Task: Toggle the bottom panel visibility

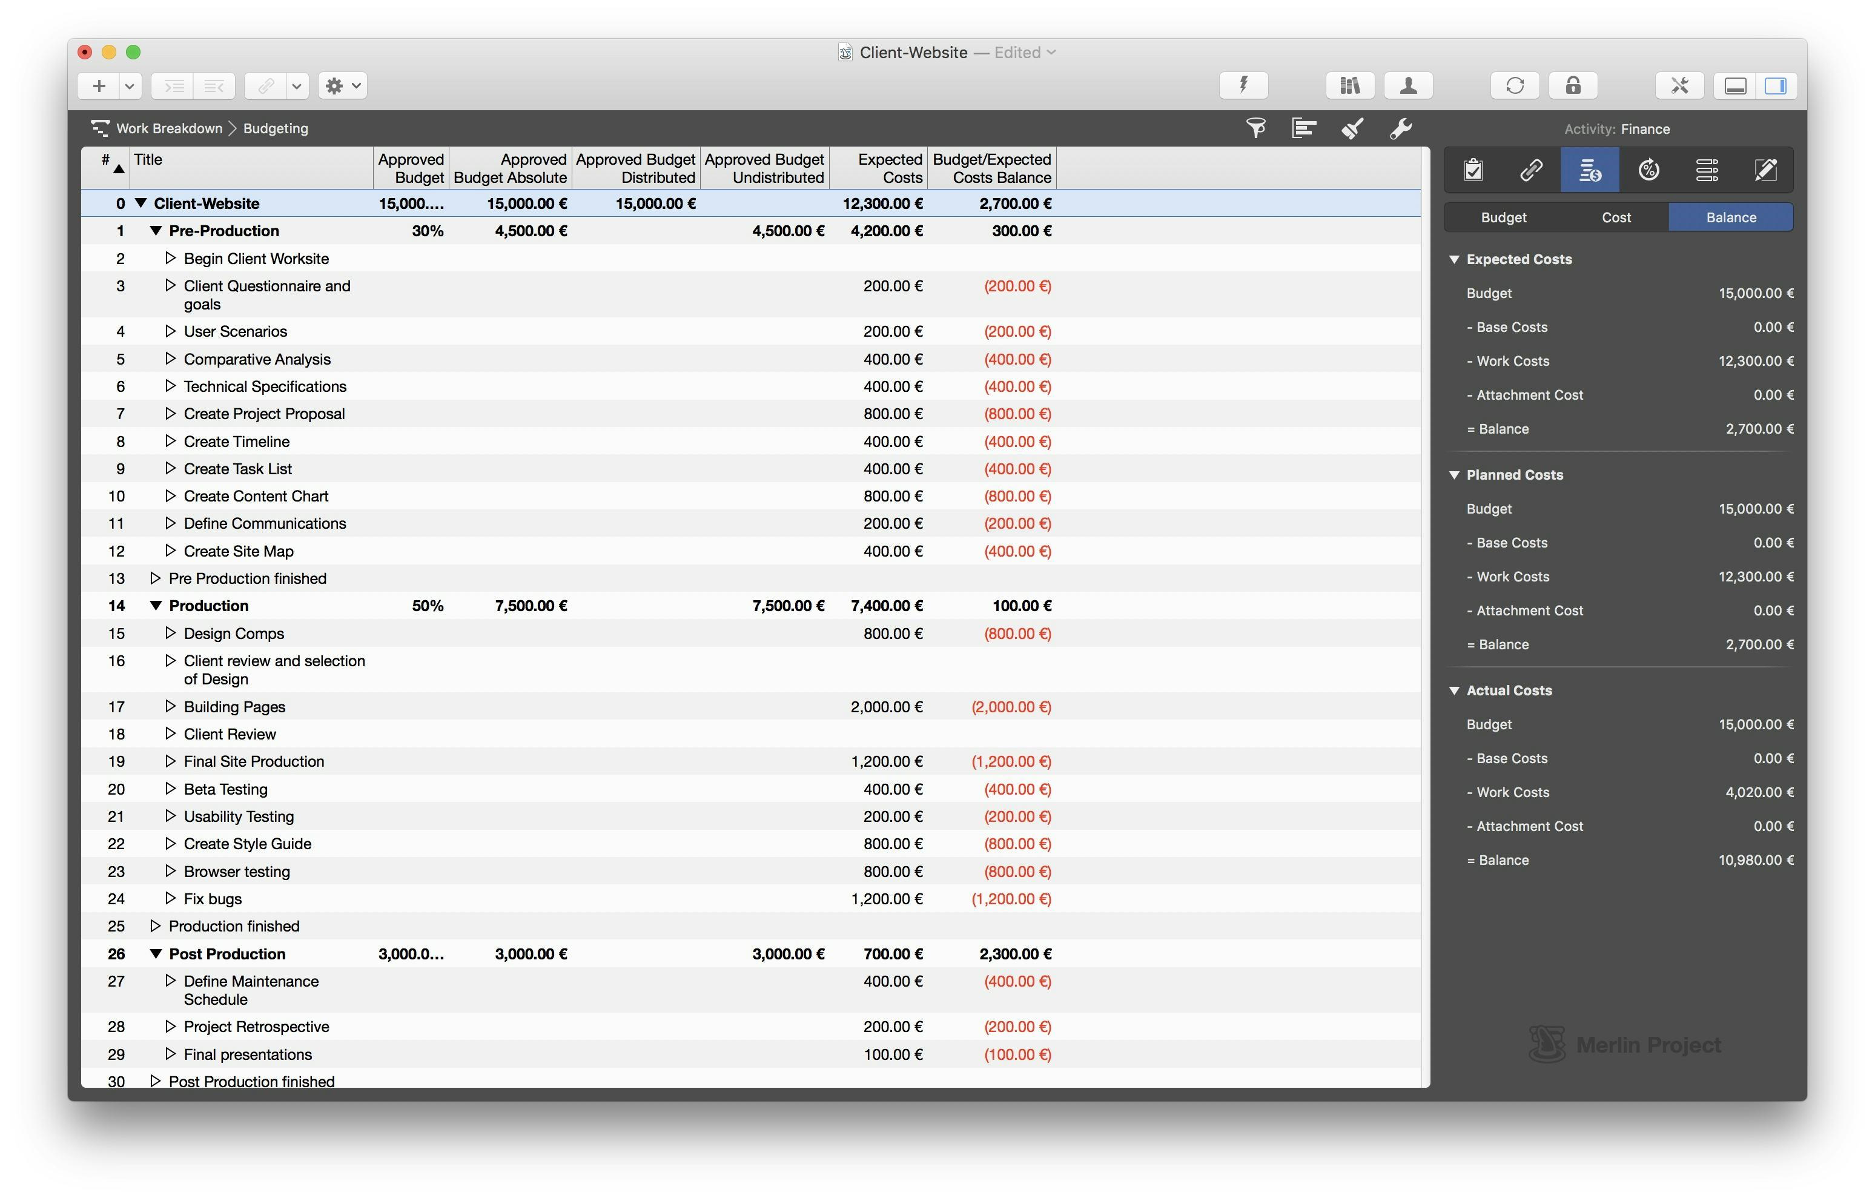Action: click(x=1736, y=85)
